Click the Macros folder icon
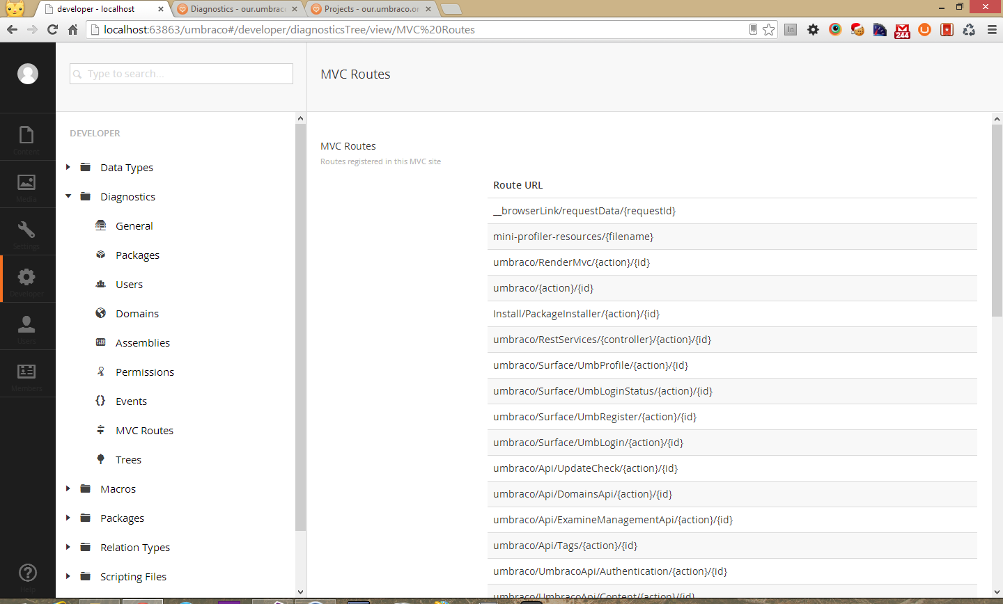This screenshot has width=1003, height=604. (x=86, y=488)
